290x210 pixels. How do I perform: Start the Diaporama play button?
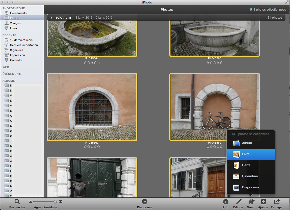(x=145, y=201)
